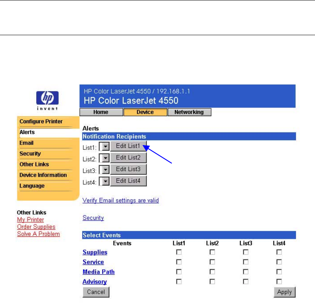Screen dimensions: 315x306
Task: Open the Language sidebar item
Action: pos(32,186)
